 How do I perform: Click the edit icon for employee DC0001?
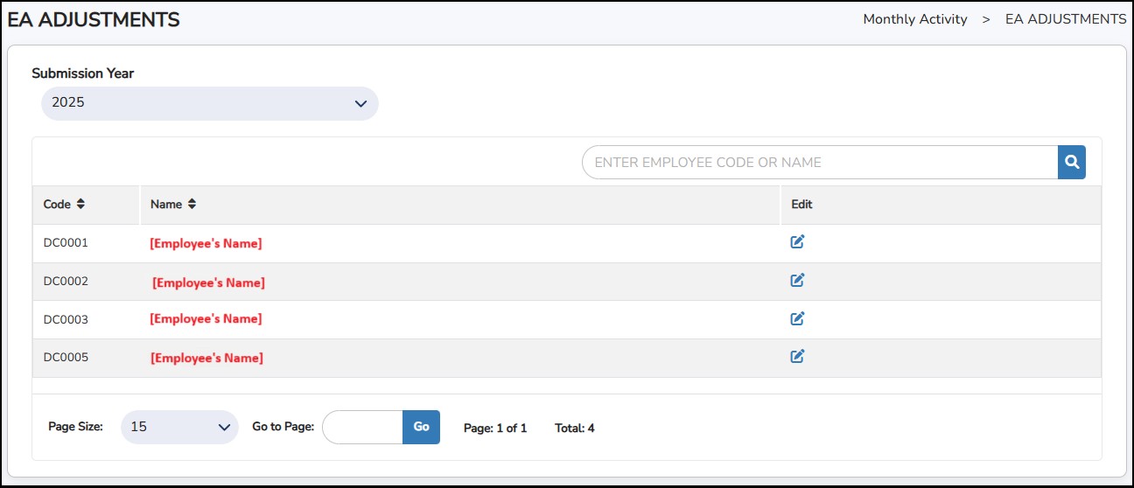click(x=797, y=242)
